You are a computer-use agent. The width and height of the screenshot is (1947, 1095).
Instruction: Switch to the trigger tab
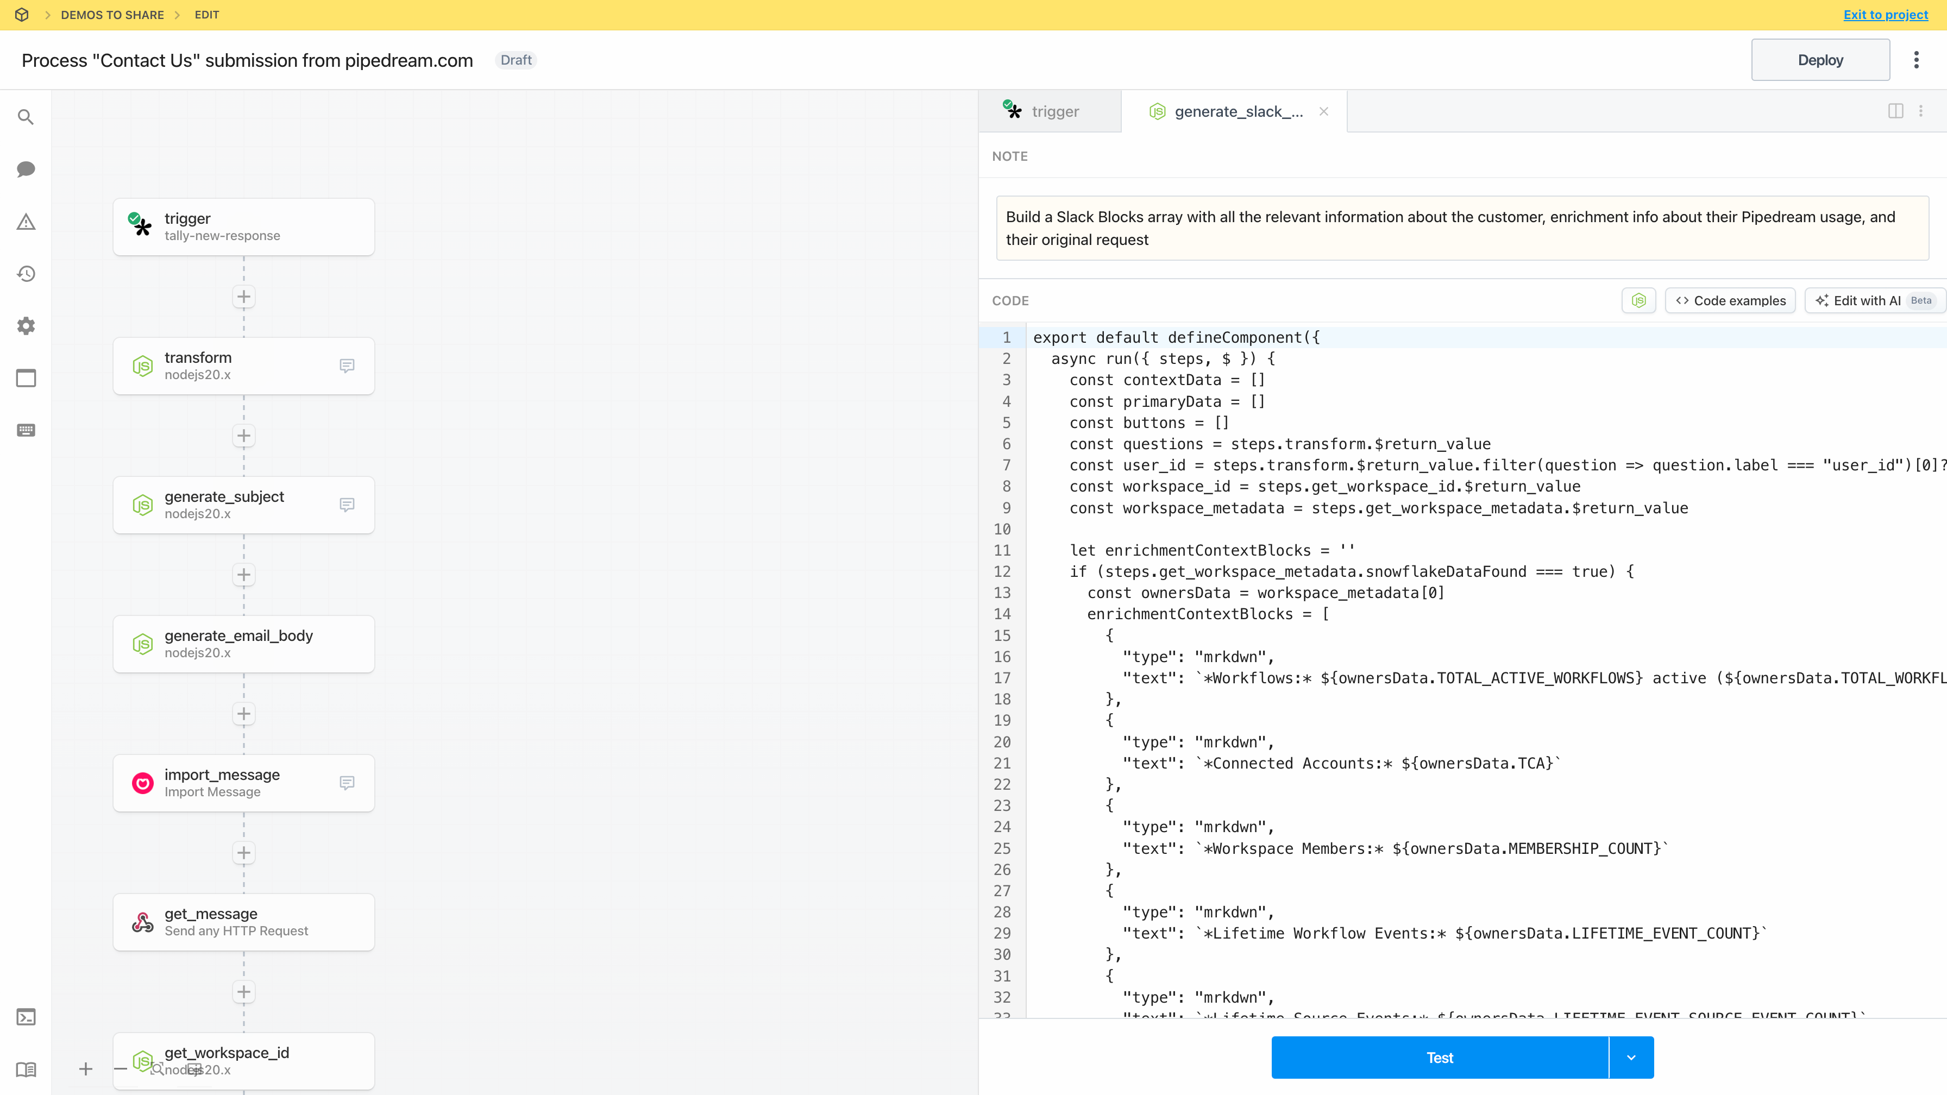pos(1050,111)
